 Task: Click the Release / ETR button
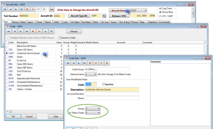(x=119, y=16)
